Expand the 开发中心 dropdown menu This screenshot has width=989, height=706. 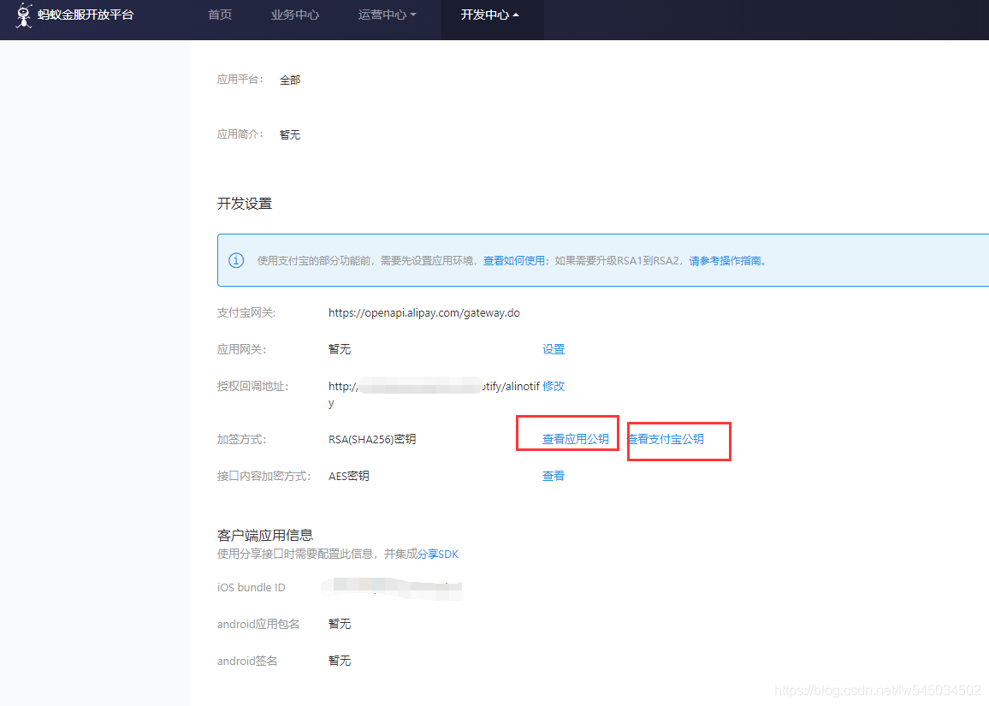pos(490,15)
